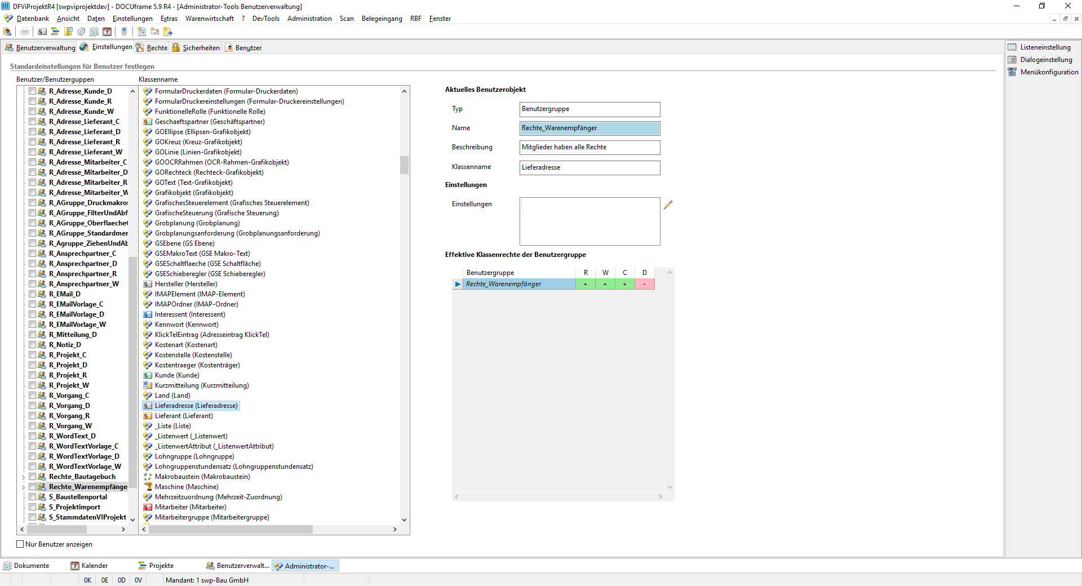Image resolution: width=1082 pixels, height=586 pixels.
Task: Switch to Benutzerverwalt... bottom window tab
Action: (x=238, y=566)
